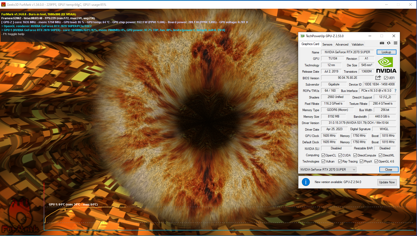Click the Bus Interface question mark
The width and height of the screenshot is (417, 236).
[395, 91]
